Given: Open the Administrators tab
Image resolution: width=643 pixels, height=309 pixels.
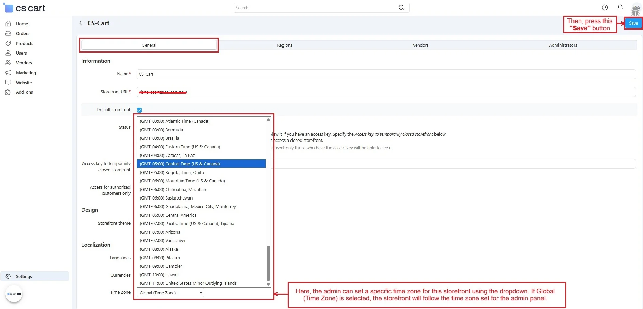Looking at the screenshot, I should click(563, 45).
